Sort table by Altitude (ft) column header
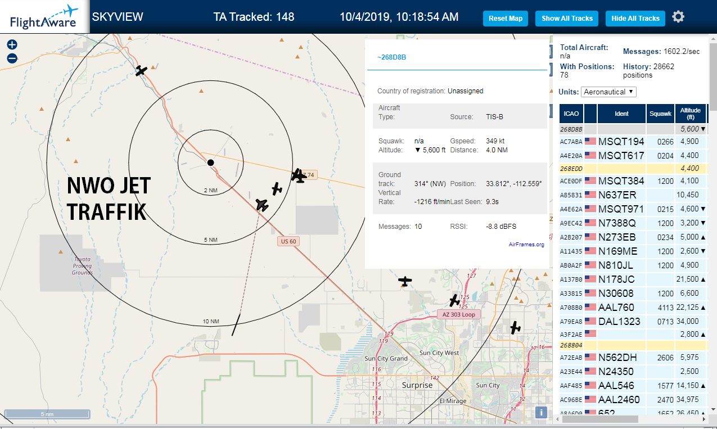Image resolution: width=717 pixels, height=429 pixels. [690, 114]
